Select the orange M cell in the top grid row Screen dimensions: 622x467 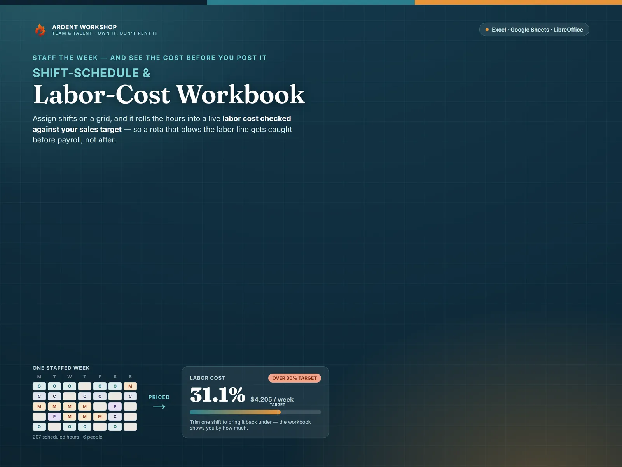coord(130,386)
